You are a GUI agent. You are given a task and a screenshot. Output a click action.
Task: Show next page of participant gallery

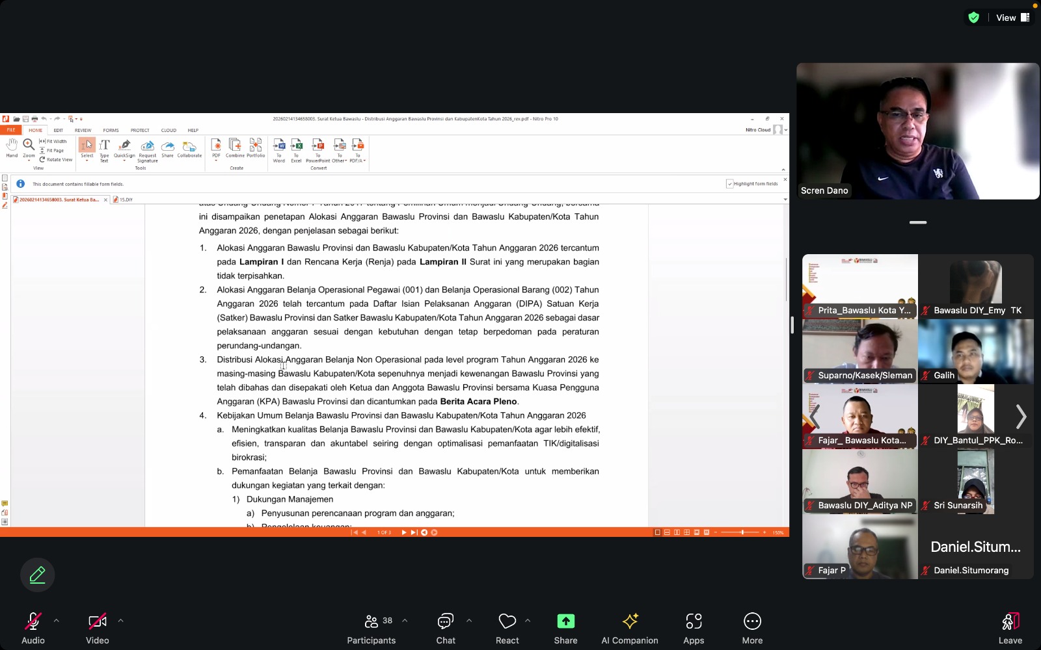pyautogui.click(x=1021, y=417)
